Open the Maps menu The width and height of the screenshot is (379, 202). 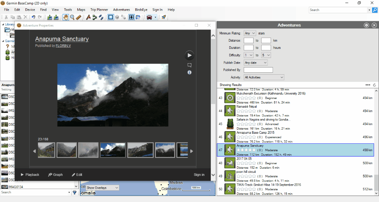81,10
